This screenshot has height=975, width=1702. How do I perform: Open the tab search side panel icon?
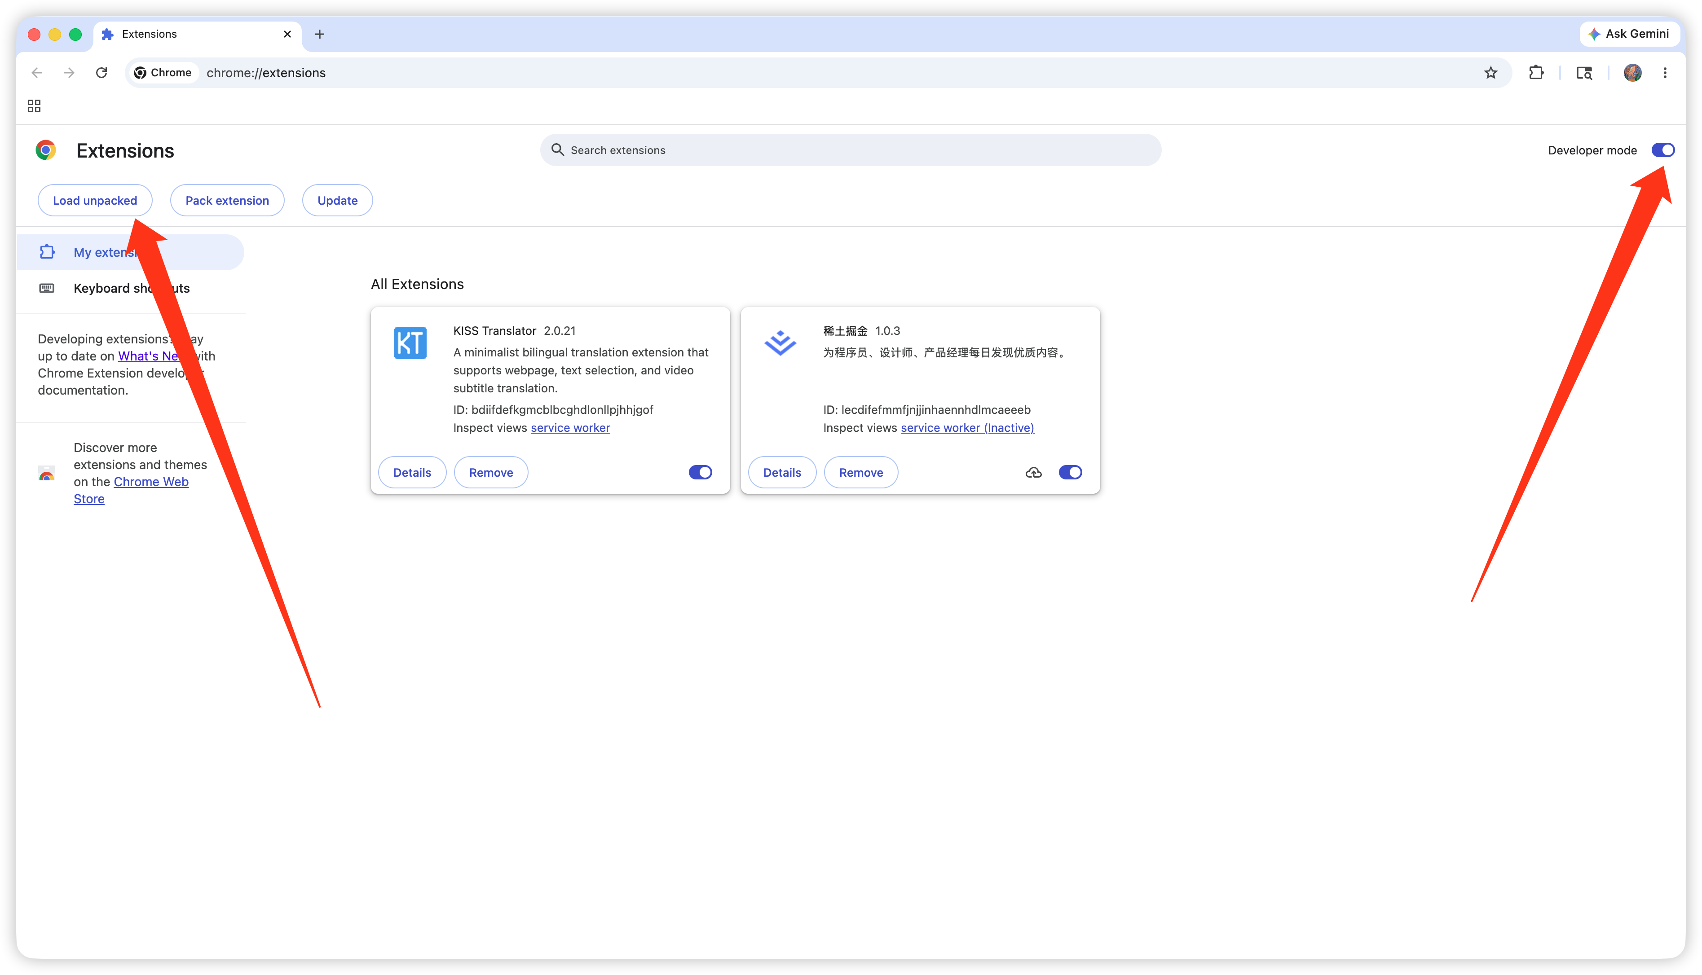1584,72
